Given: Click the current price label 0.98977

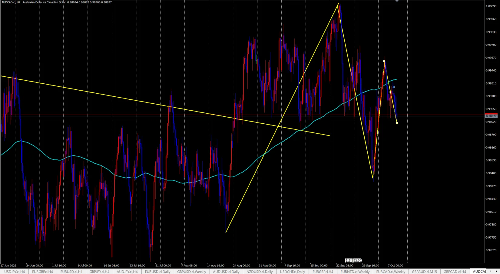Looking at the screenshot, I should click(491, 116).
